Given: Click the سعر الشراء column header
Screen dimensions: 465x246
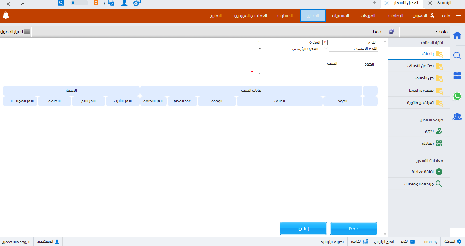Looking at the screenshot, I should (123, 101).
